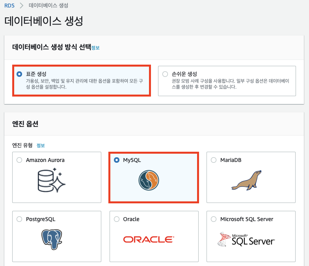The image size is (309, 266).
Task: Click the Oracle label text
Action: [x=131, y=219]
